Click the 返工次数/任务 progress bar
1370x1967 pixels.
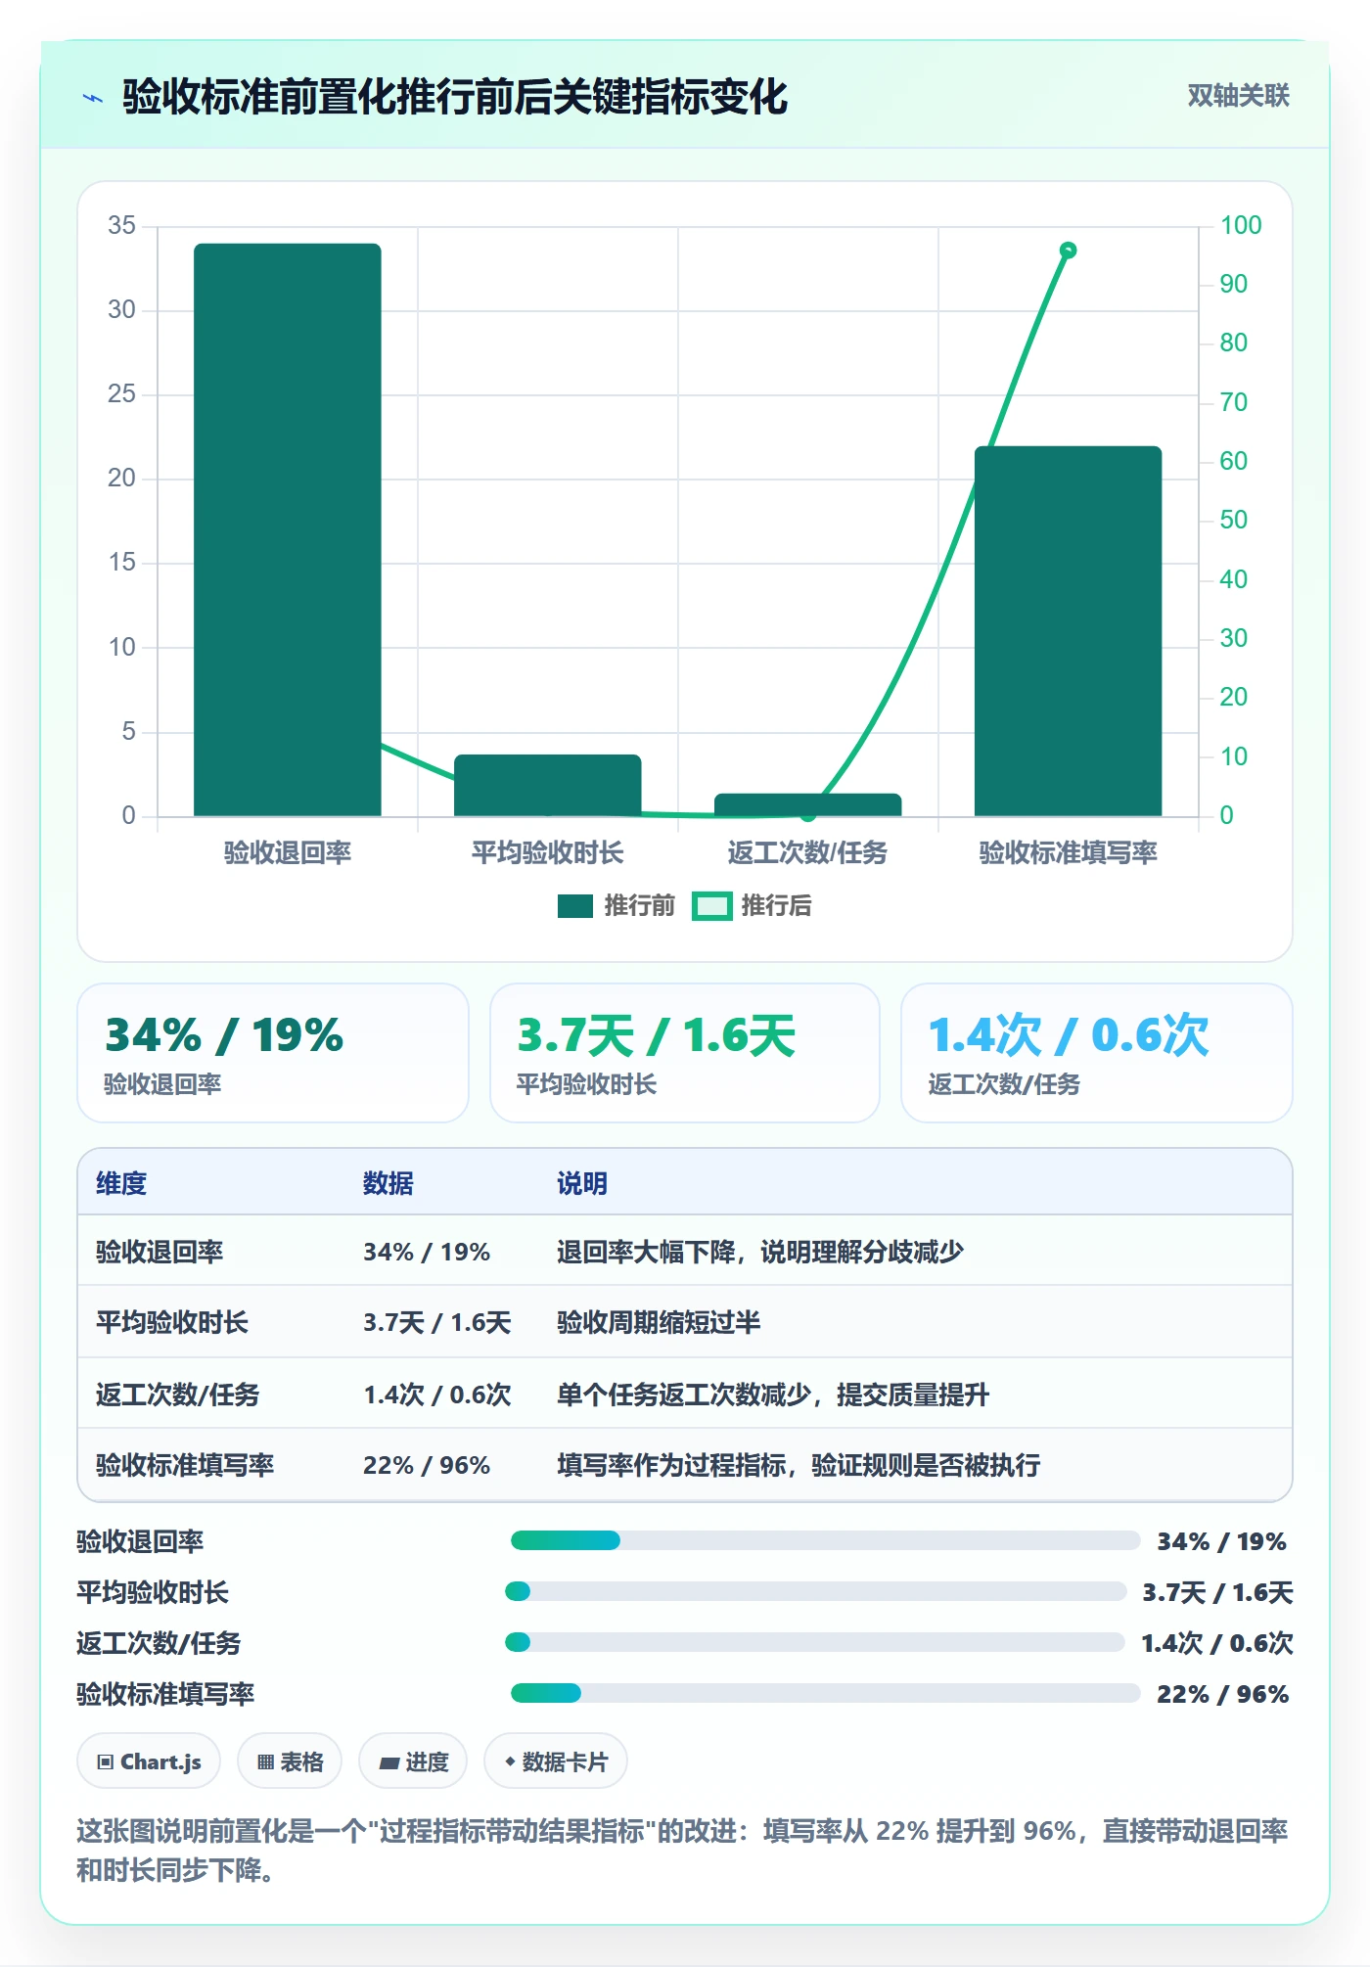(815, 1642)
